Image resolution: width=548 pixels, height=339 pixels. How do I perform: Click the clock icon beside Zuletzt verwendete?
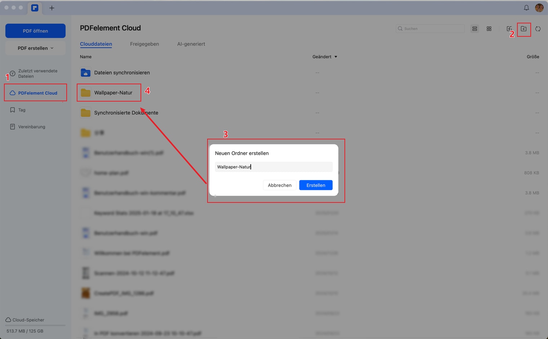pos(13,73)
